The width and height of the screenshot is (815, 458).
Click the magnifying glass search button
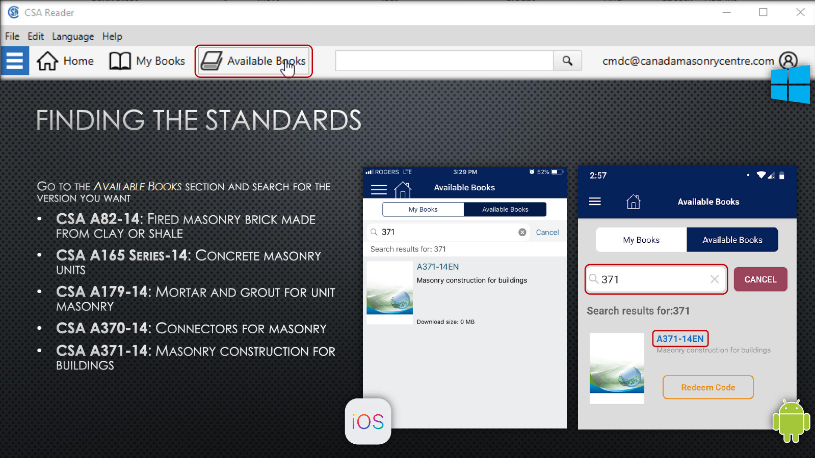pyautogui.click(x=567, y=61)
